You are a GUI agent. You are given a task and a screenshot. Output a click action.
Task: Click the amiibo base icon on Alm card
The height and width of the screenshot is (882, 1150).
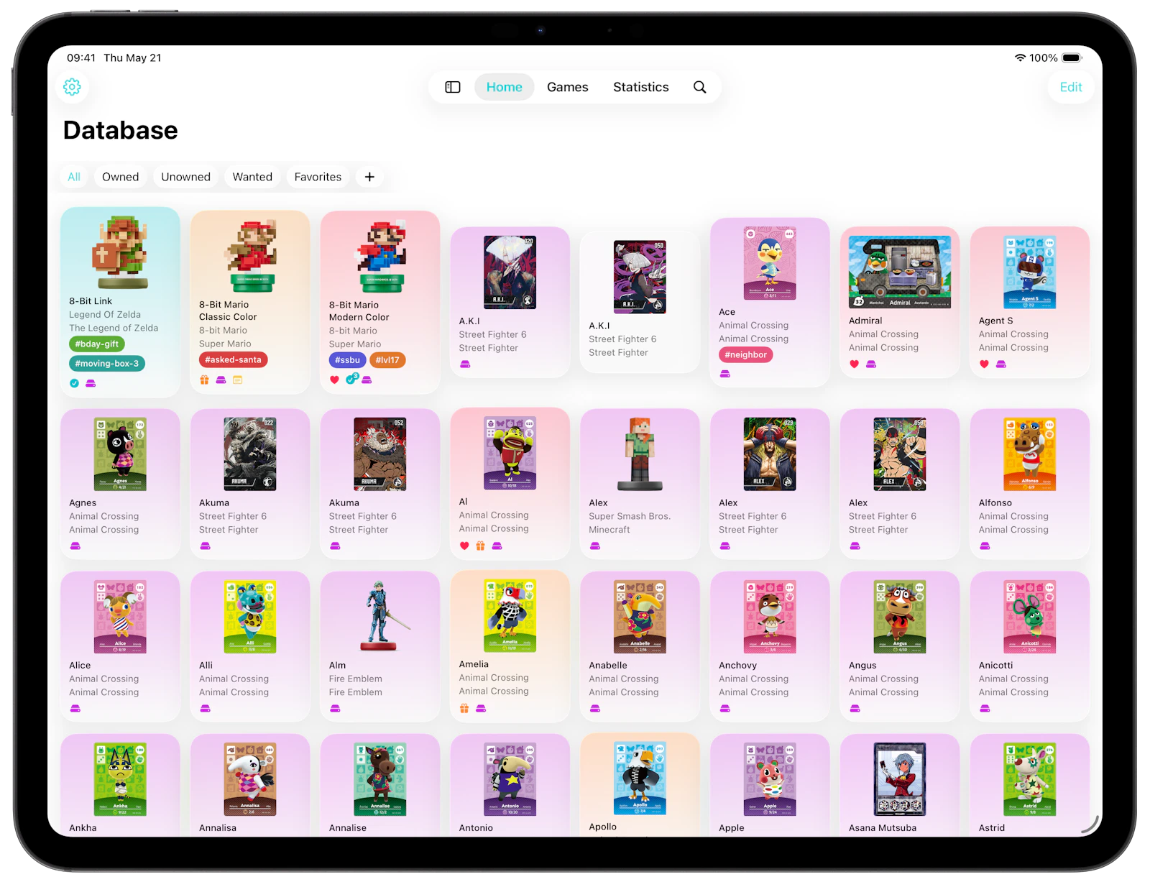click(335, 709)
